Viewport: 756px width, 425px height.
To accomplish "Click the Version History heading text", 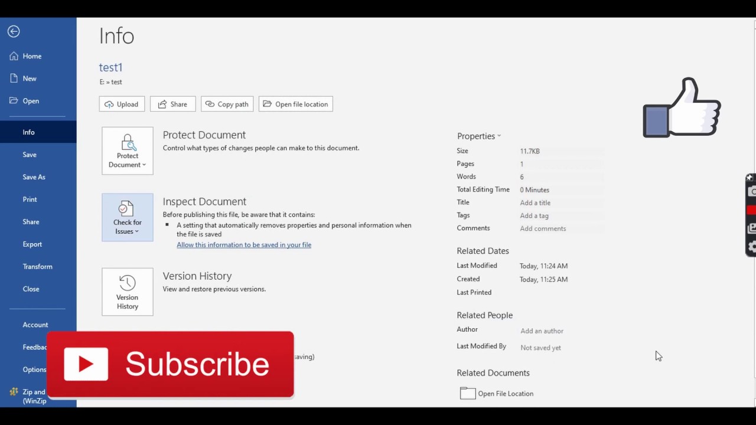I will click(x=197, y=276).
